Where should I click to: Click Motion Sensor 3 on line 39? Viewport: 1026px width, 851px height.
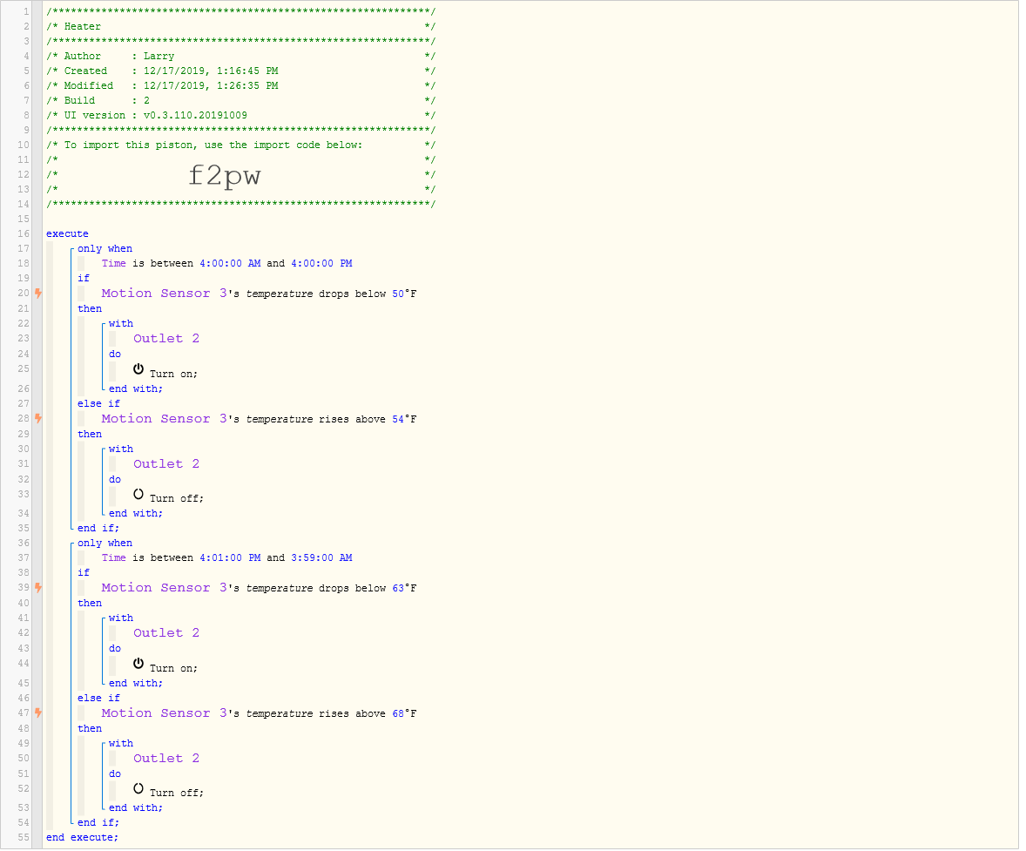(165, 588)
